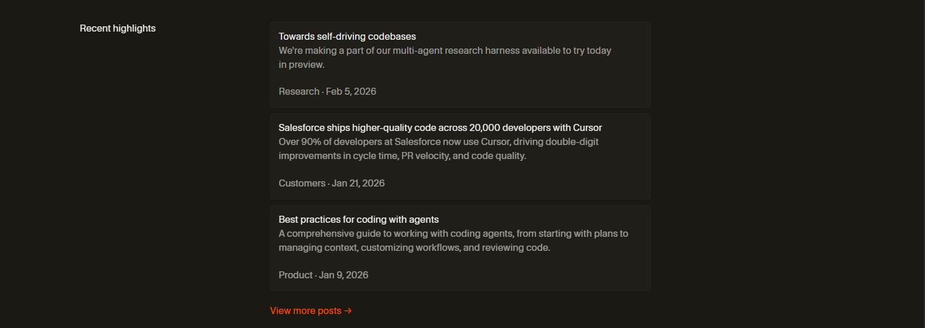The height and width of the screenshot is (328, 925).
Task: Click the Research category label
Action: 299,91
